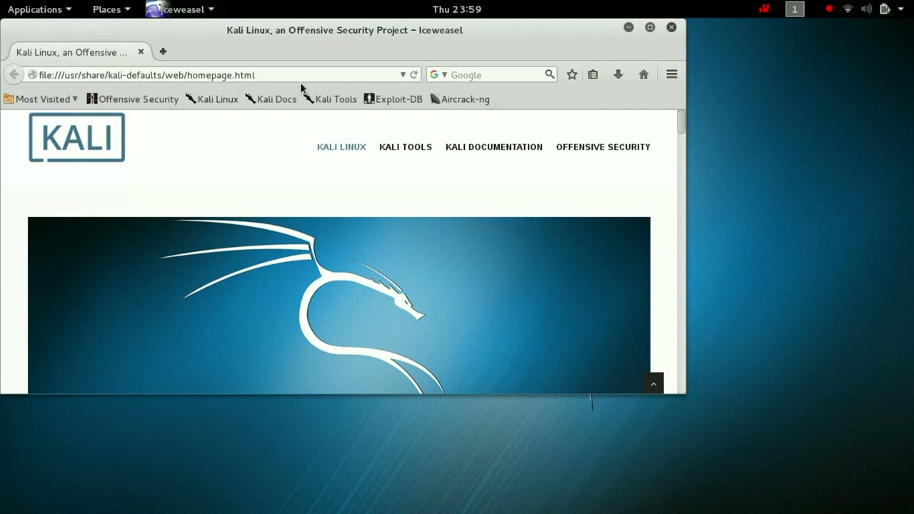The height and width of the screenshot is (514, 914).
Task: Switch workspace with the 1 indicator
Action: point(795,9)
